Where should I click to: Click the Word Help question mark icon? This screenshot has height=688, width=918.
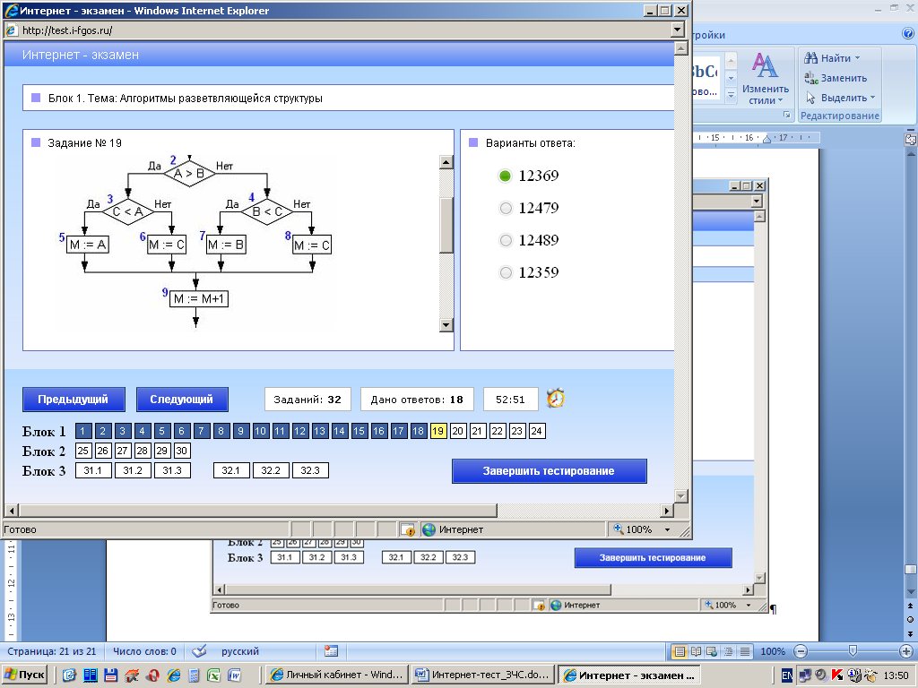point(908,35)
